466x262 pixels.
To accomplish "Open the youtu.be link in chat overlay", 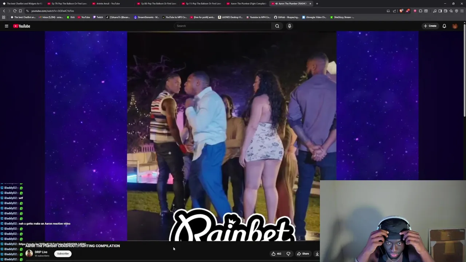I will tap(52, 244).
